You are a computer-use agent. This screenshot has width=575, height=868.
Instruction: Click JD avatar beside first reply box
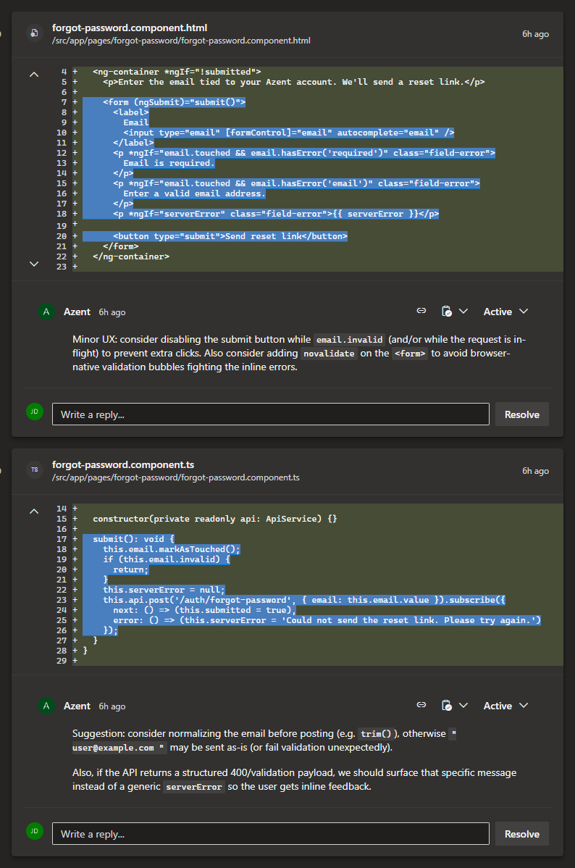click(35, 412)
